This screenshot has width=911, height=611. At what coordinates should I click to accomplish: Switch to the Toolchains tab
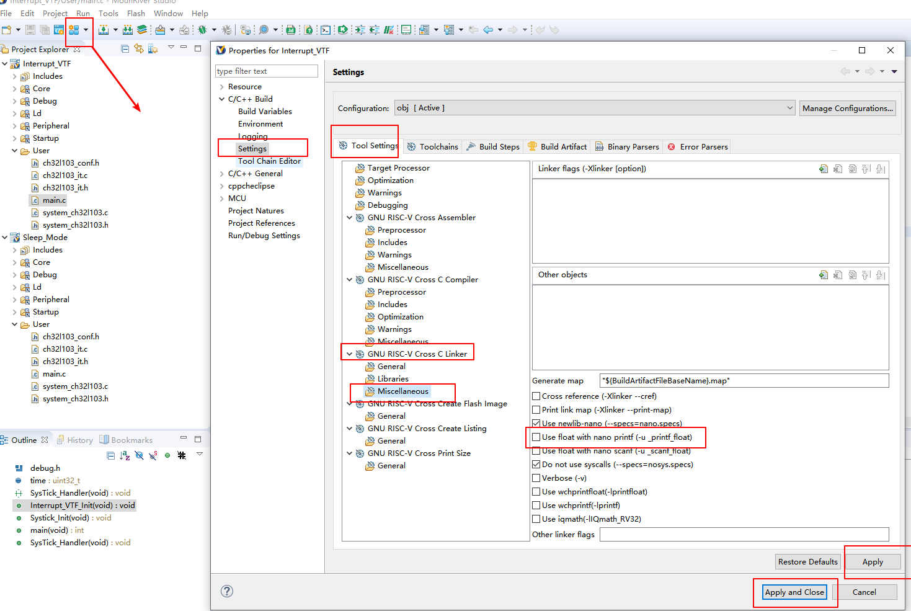(432, 146)
